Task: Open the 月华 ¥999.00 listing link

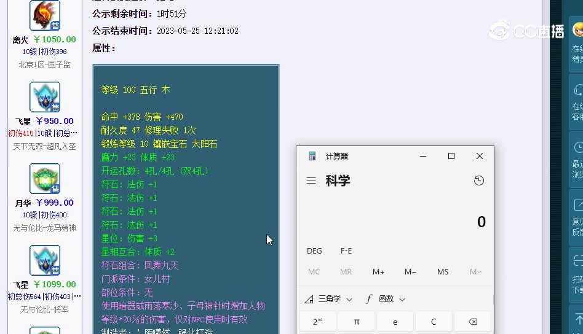Action: coord(44,203)
